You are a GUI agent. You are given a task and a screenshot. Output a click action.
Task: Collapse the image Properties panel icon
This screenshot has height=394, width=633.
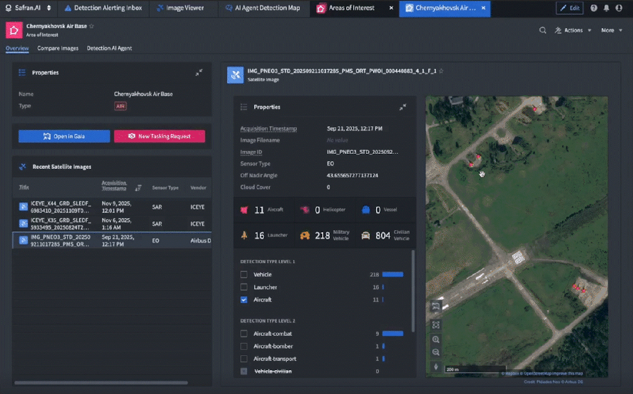tap(402, 107)
